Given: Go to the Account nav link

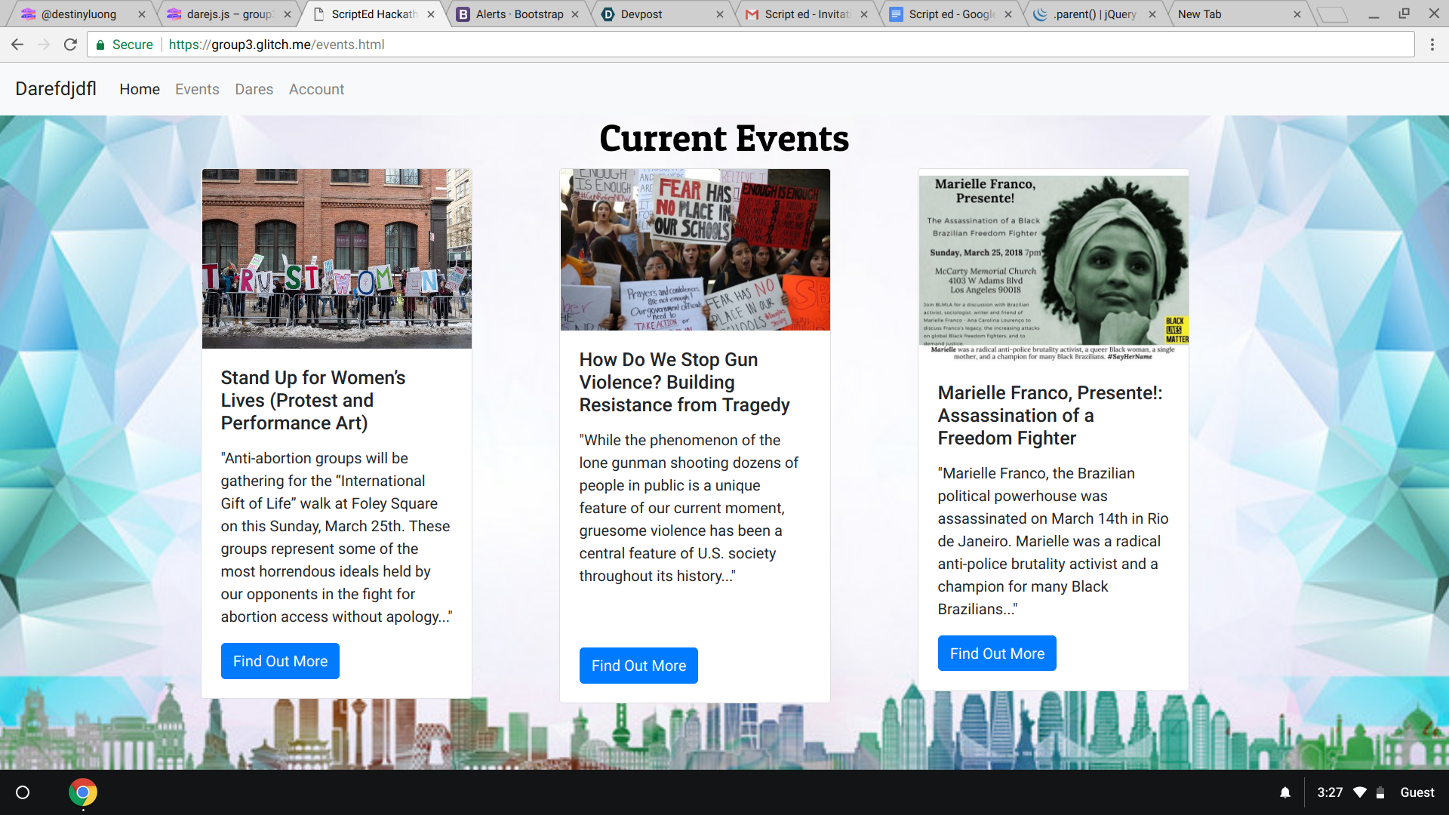Looking at the screenshot, I should pos(316,89).
